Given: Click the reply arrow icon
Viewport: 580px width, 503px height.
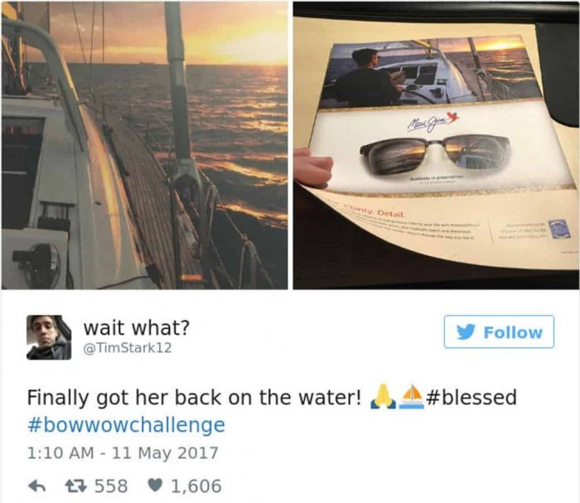Looking at the screenshot, I should (x=37, y=486).
